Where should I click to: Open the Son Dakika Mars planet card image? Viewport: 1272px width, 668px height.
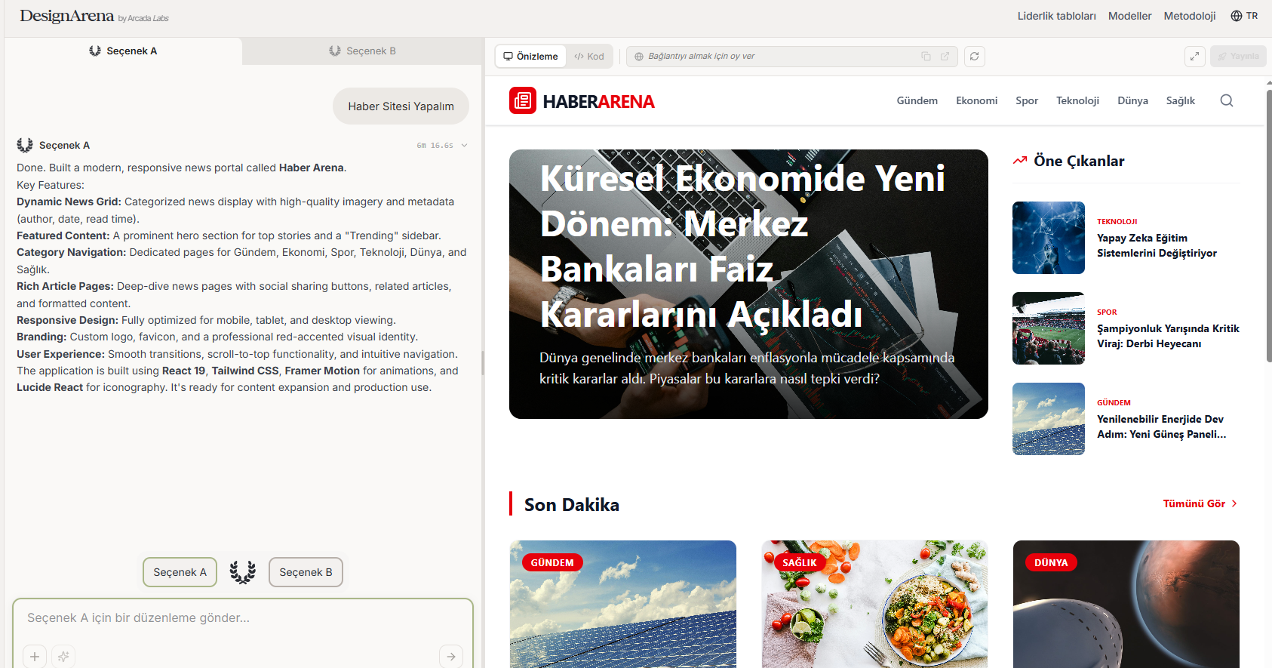pos(1126,604)
